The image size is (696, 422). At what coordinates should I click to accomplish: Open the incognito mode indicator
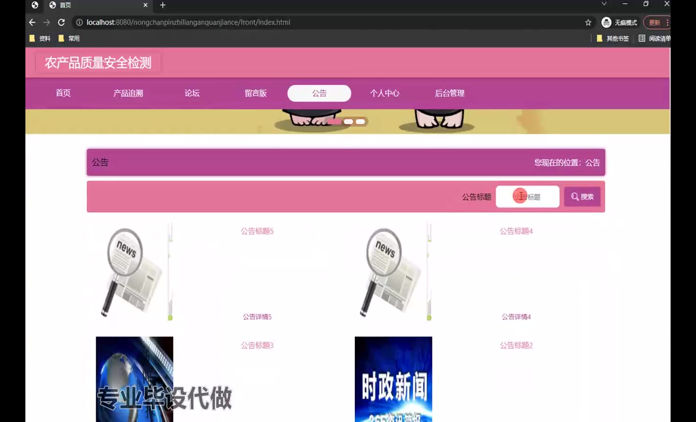[619, 22]
